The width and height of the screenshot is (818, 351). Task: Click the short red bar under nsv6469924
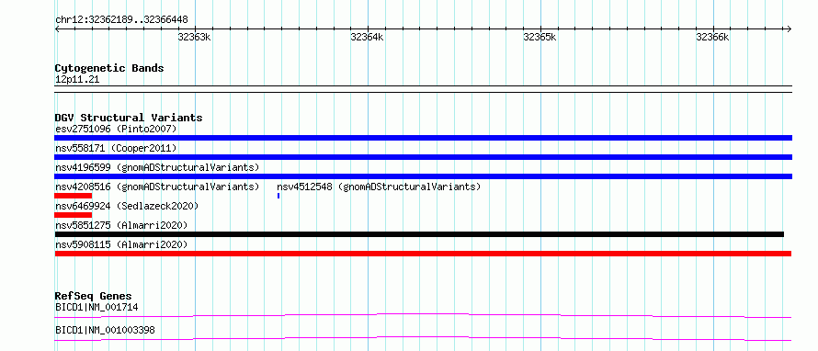(73, 215)
